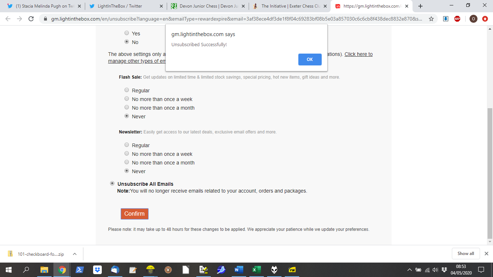The height and width of the screenshot is (277, 493).
Task: Open the blue download arrow extension
Action: click(x=446, y=19)
